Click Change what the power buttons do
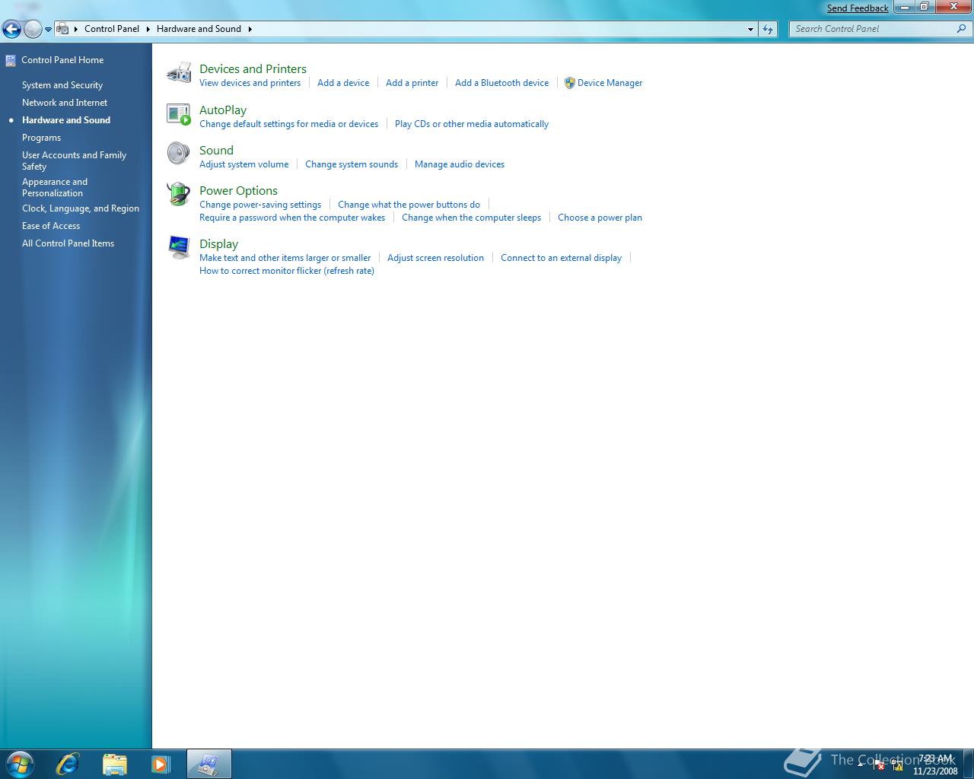The width and height of the screenshot is (974, 779). 409,205
